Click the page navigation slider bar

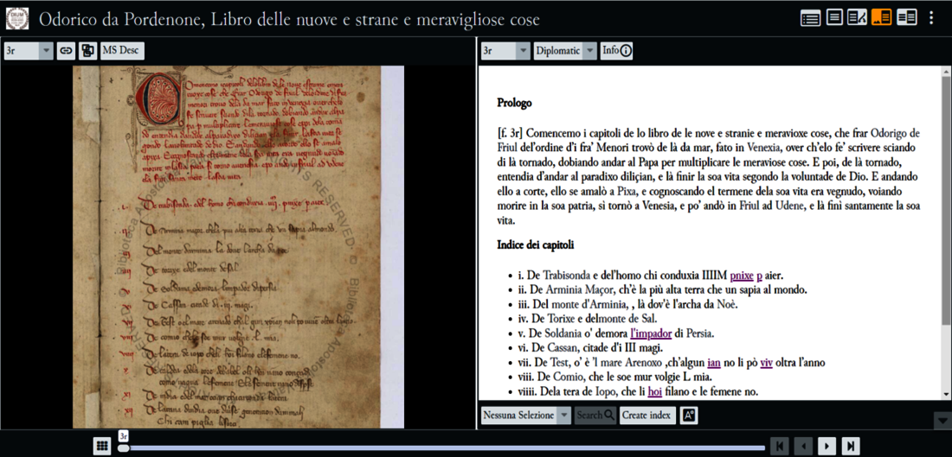tap(441, 447)
